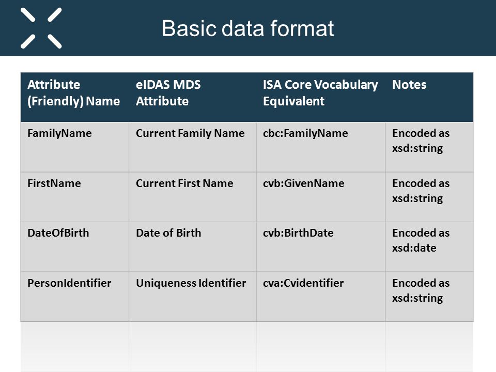Click the FirstName attribute cell
The height and width of the screenshot is (372, 496).
75,197
